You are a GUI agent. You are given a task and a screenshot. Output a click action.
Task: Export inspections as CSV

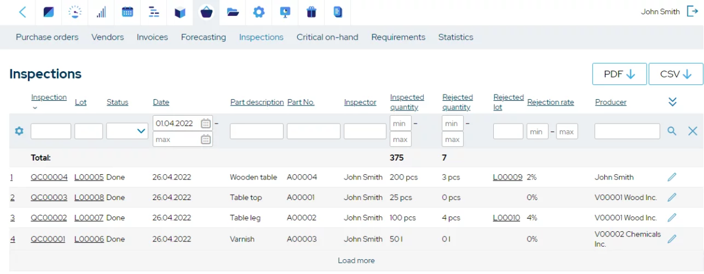coord(676,74)
